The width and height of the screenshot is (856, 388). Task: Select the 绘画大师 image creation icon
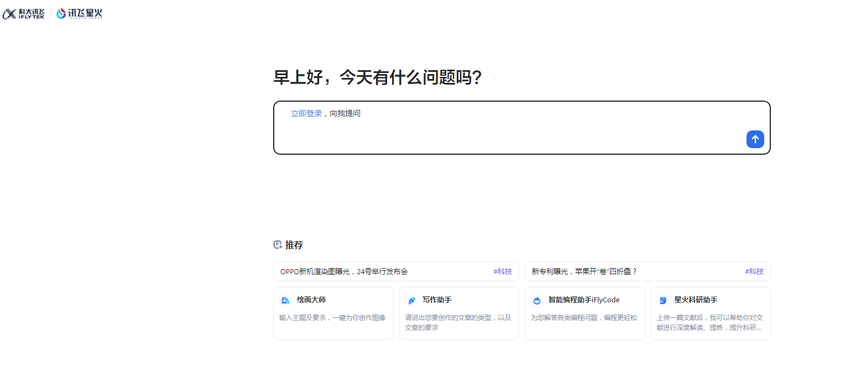285,300
